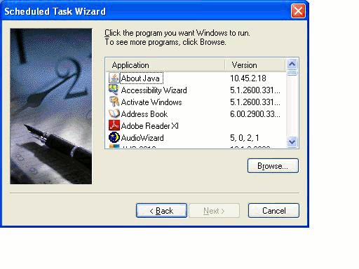This screenshot has height=269, width=359.
Task: Click the Adobe Reader XI red icon
Action: tap(114, 125)
